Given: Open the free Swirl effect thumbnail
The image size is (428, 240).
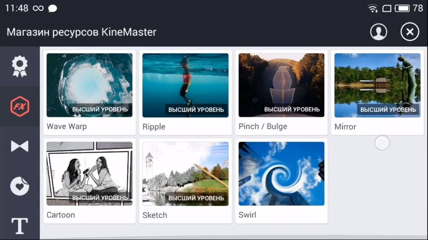Looking at the screenshot, I should click(x=281, y=173).
